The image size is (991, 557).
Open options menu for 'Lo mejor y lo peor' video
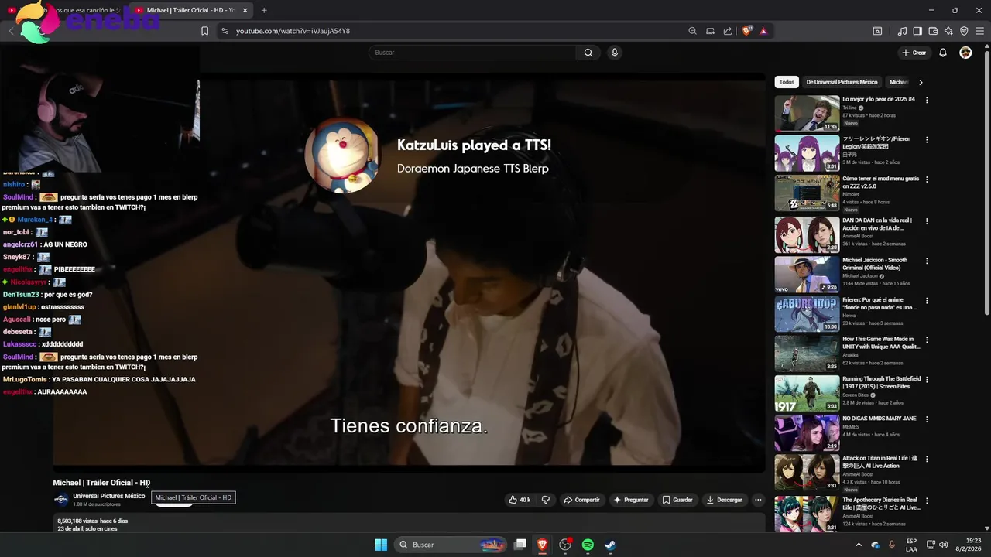tap(927, 100)
